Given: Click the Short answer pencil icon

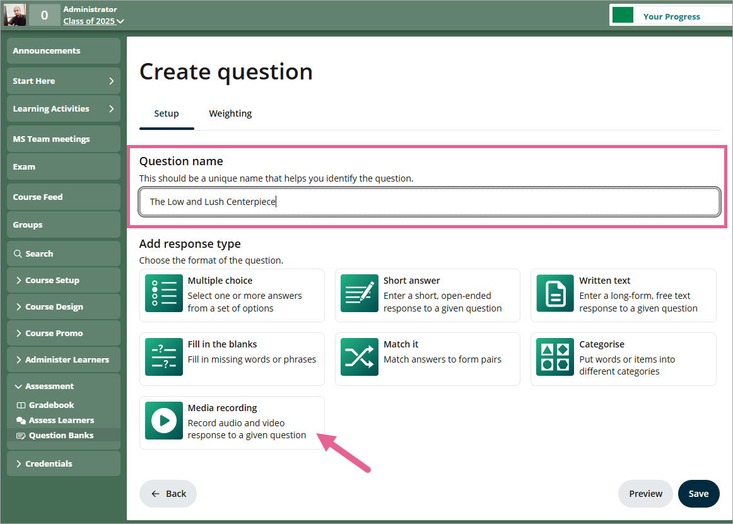Looking at the screenshot, I should tap(359, 293).
